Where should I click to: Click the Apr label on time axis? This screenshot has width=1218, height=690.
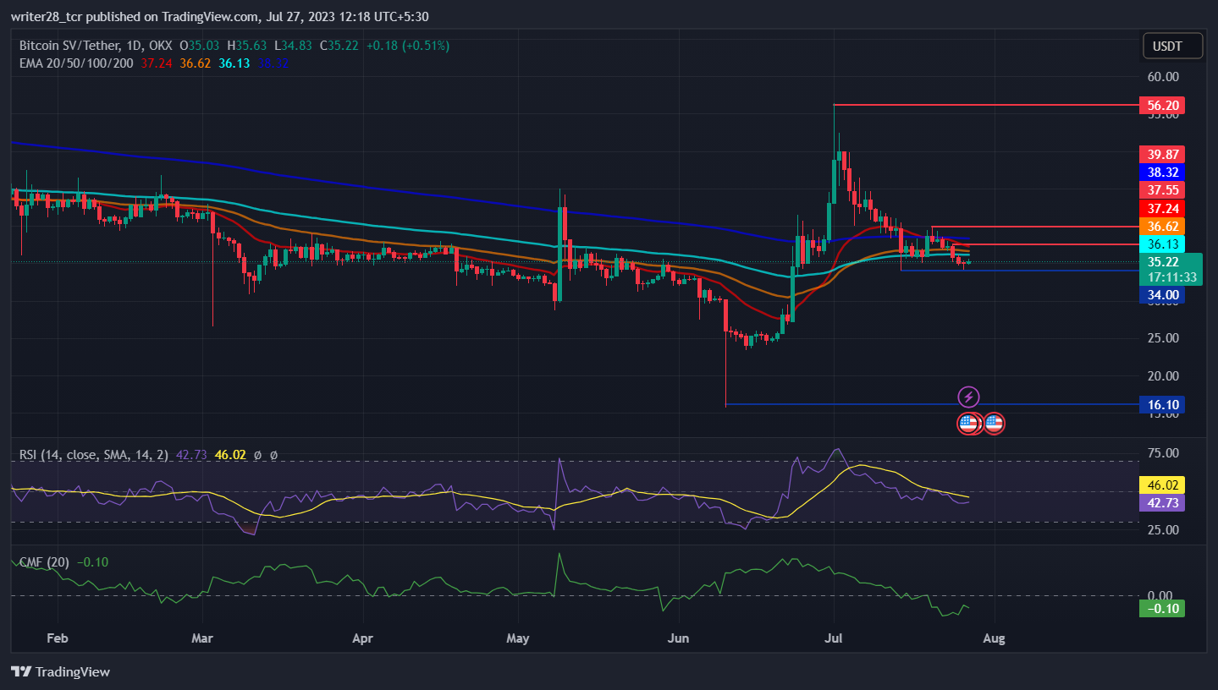point(362,638)
